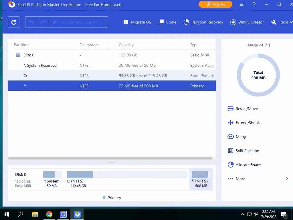Choose Extend/Shrink operation

pos(244,123)
